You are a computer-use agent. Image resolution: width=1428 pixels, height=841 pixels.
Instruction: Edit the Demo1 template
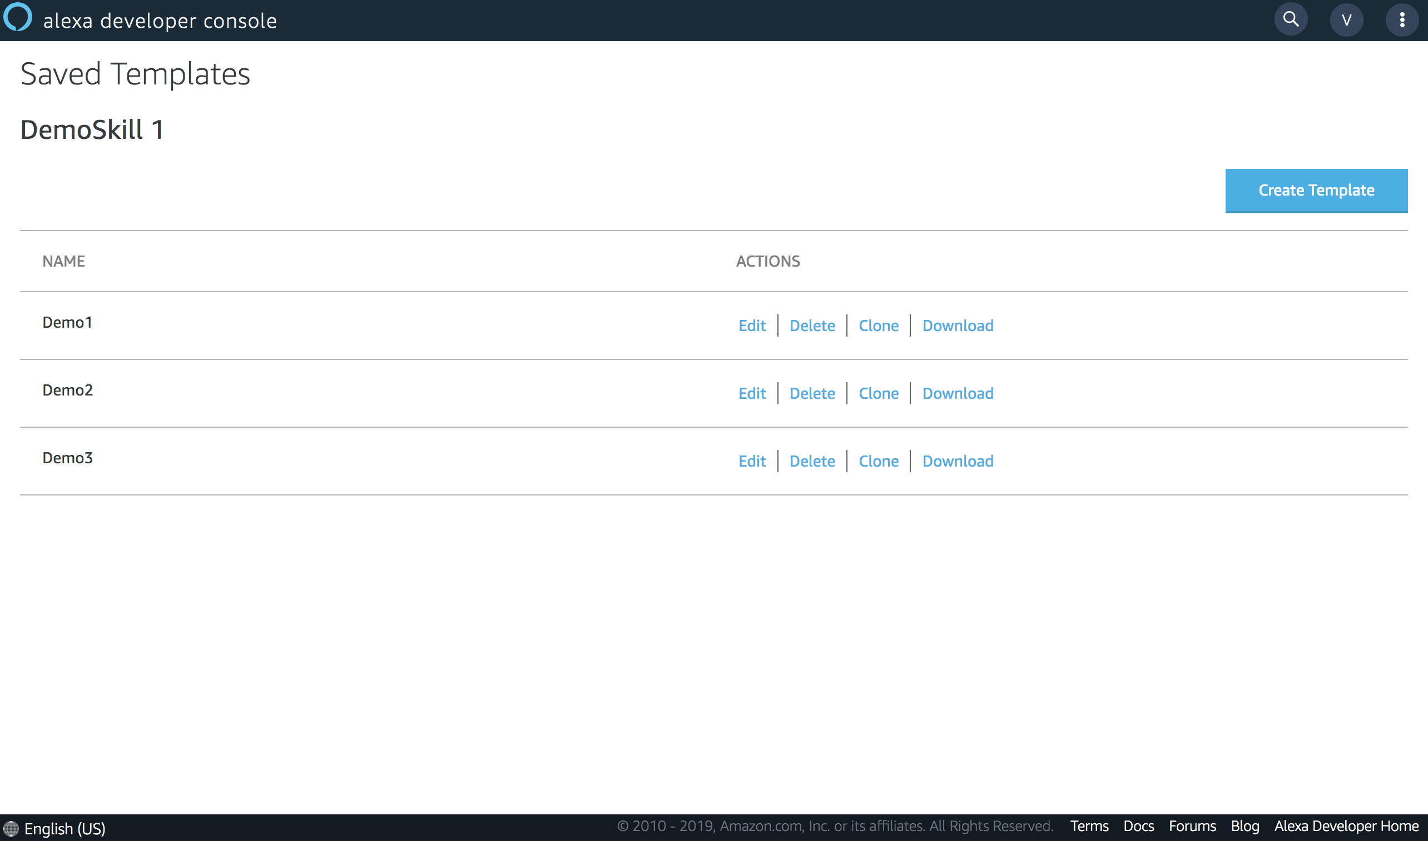click(x=751, y=326)
